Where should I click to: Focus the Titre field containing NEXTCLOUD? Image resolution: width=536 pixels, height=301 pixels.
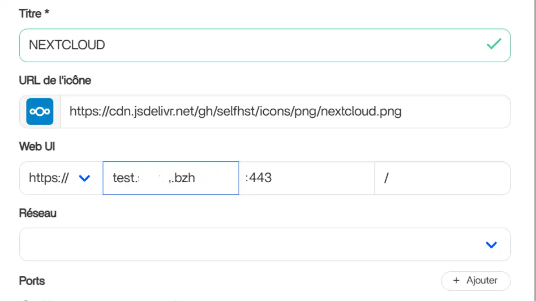pos(251,45)
